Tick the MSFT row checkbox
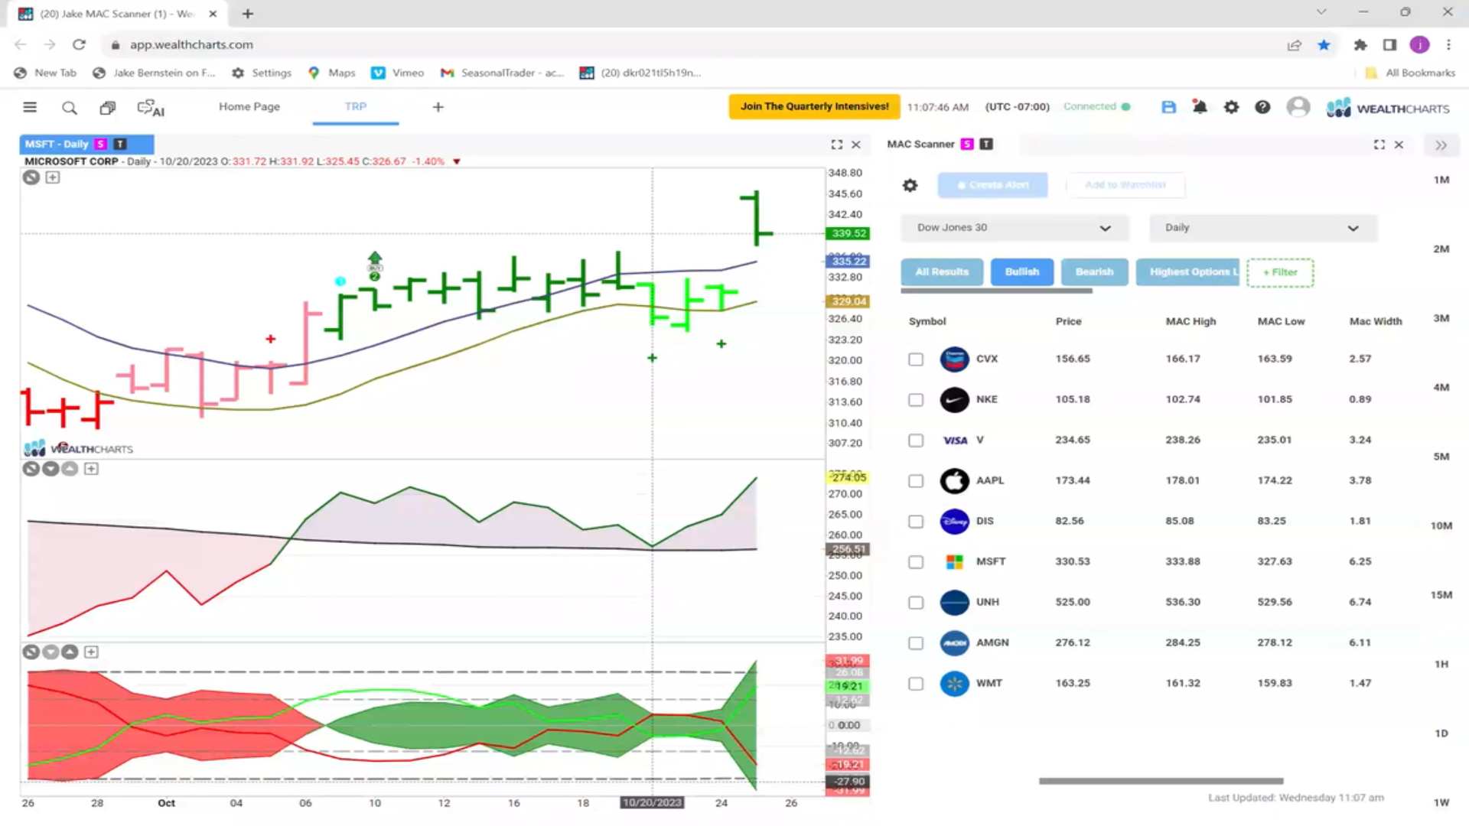1469x826 pixels. (916, 562)
